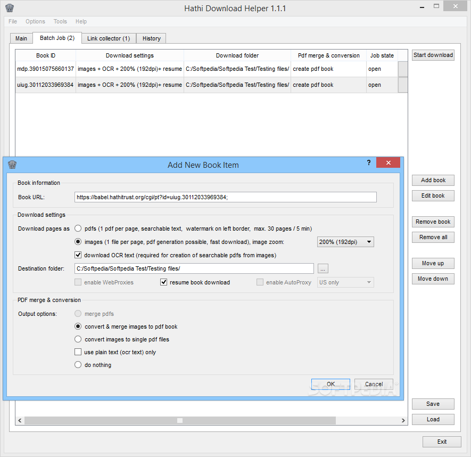This screenshot has height=457, width=471.
Task: Select the images download pages radio button
Action: click(x=78, y=242)
